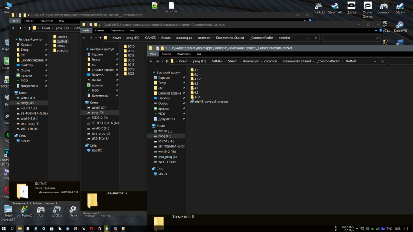
Task: Expand the ribbon in vcredist window
Action: pos(376,31)
